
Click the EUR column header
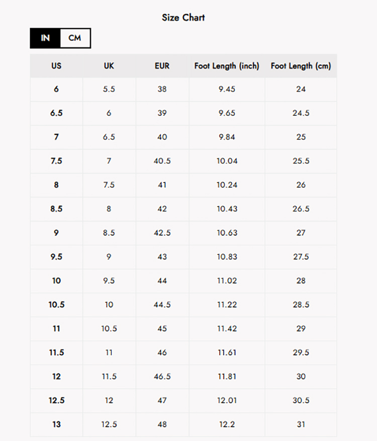(x=162, y=66)
